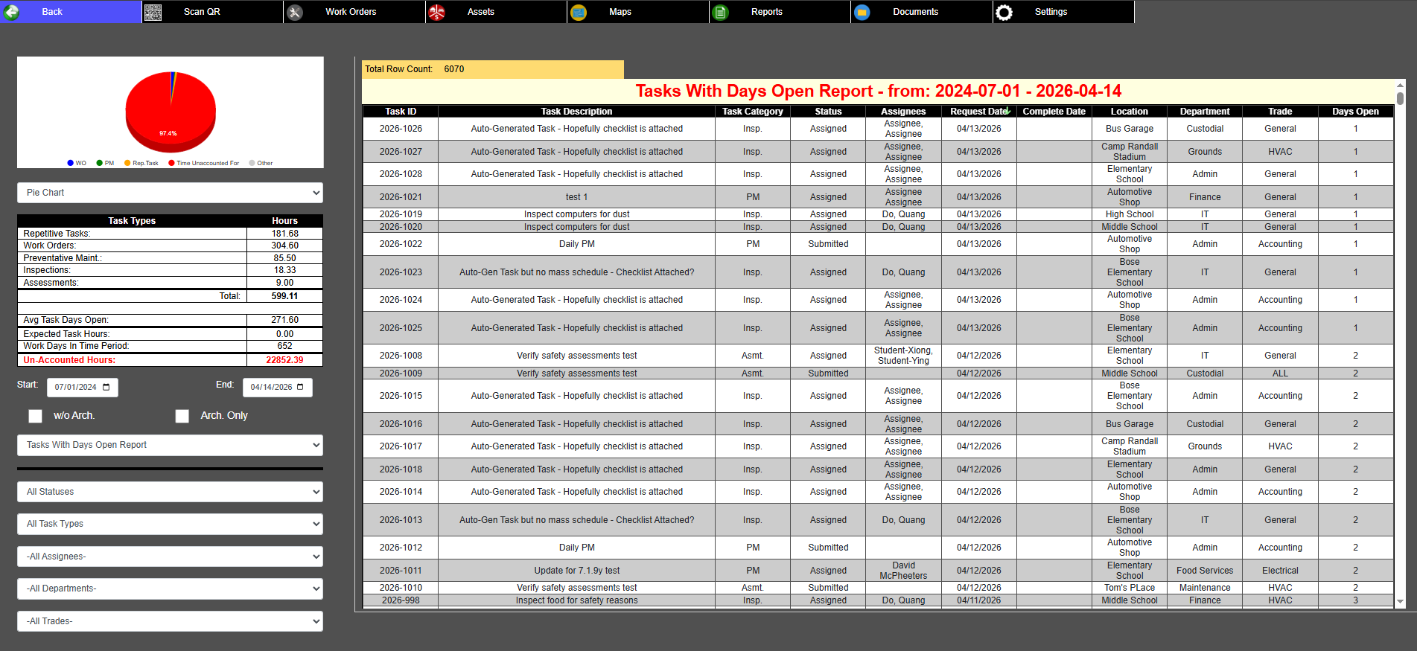Open the All Statuses filter dropdown
Viewport: 1417px width, 651px height.
pyautogui.click(x=170, y=492)
